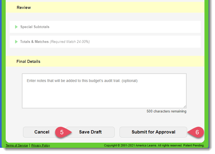Image resolution: width=215 pixels, height=154 pixels.
Task: Expand the Totals & Matches section
Action: click(34, 42)
